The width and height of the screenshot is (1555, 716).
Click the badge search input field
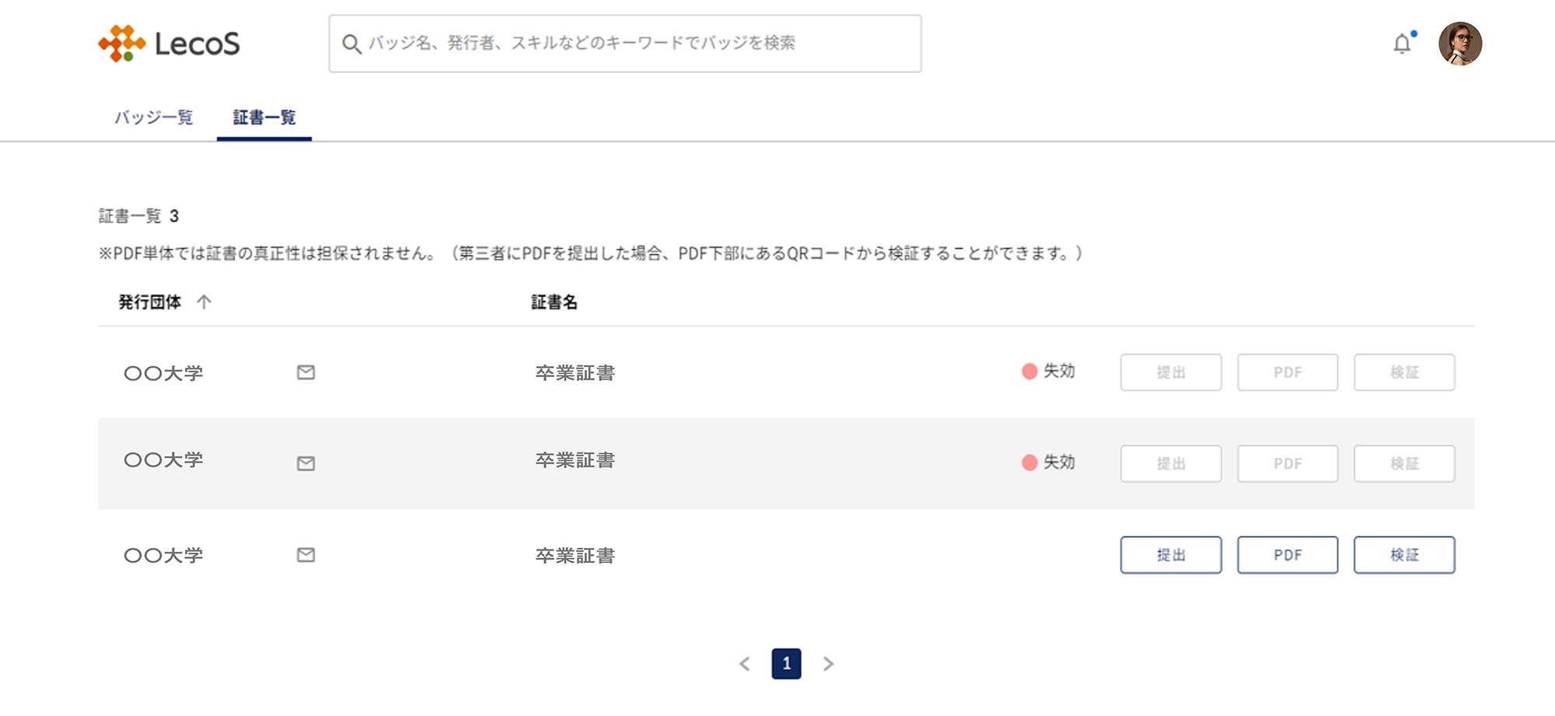(x=622, y=44)
